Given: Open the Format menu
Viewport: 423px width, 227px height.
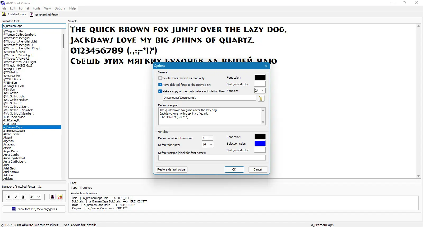Looking at the screenshot, I should [24, 8].
